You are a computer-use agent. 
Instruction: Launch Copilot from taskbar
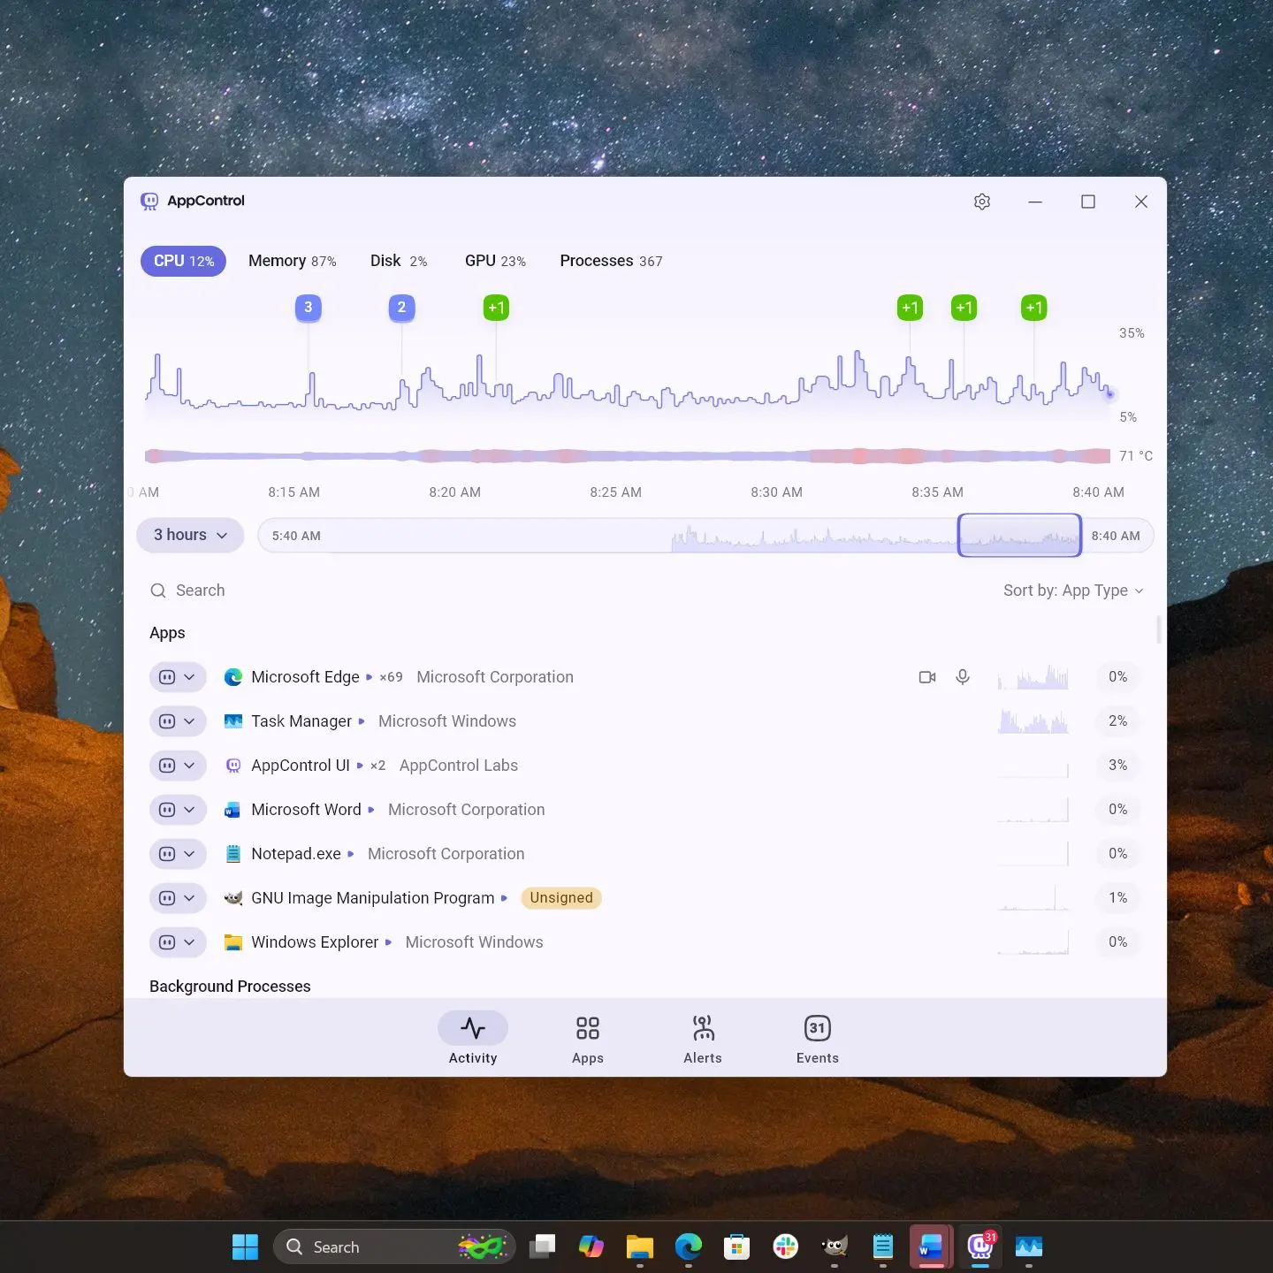click(591, 1246)
